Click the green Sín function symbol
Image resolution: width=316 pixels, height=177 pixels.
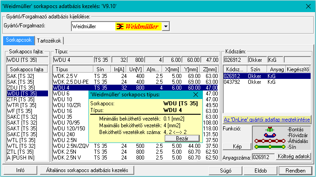tap(270, 147)
